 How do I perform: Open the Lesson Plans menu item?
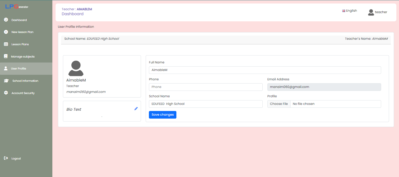coord(20,44)
